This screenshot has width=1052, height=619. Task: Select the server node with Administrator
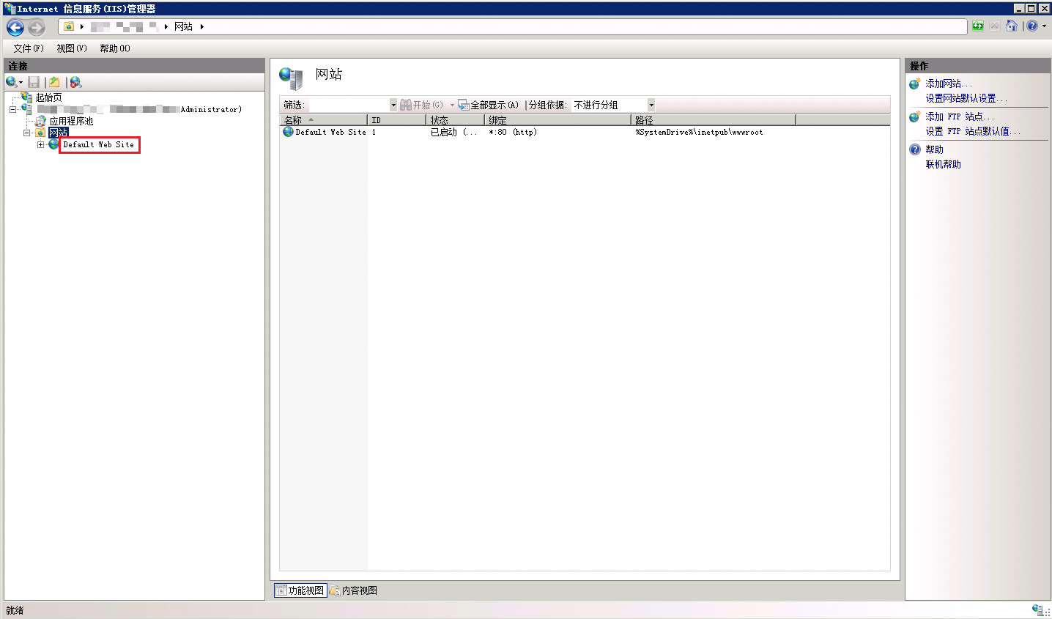coord(138,109)
